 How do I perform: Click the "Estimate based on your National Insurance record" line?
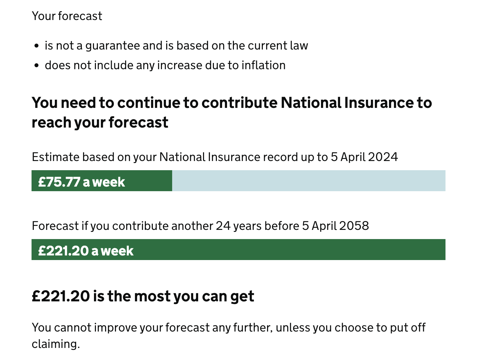[x=215, y=157]
